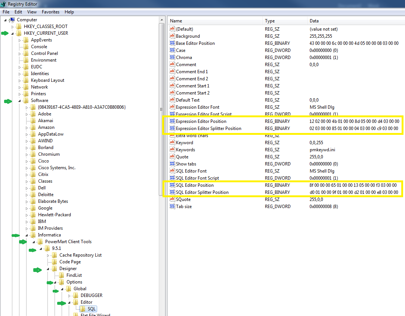This screenshot has width=405, height=316.
Task: Expand the DEBUGGER key arrow
Action: point(69,295)
